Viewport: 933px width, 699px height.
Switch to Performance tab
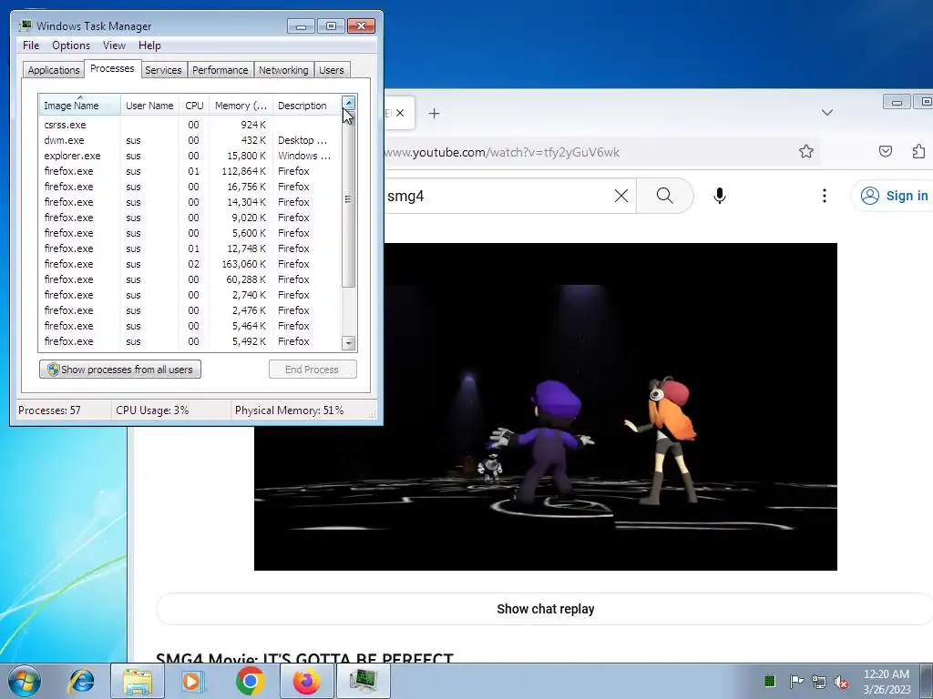pos(220,69)
